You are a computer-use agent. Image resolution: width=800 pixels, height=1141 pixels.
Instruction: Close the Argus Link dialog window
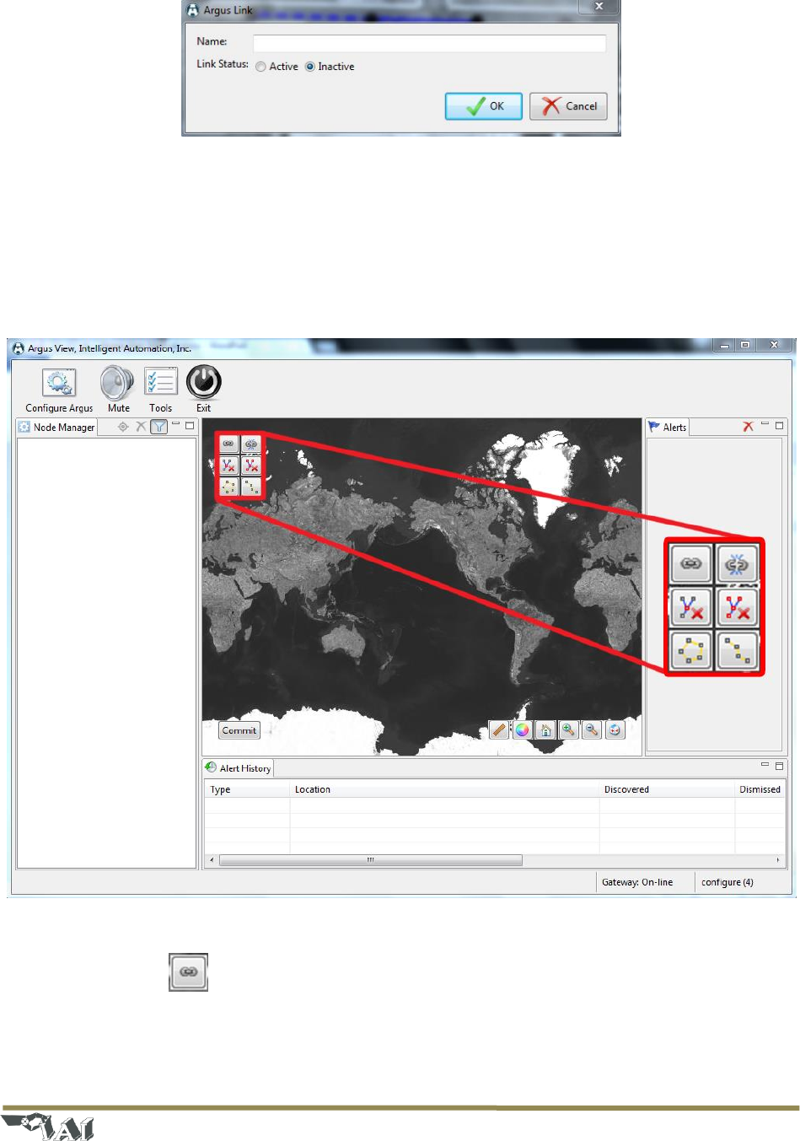(x=599, y=7)
